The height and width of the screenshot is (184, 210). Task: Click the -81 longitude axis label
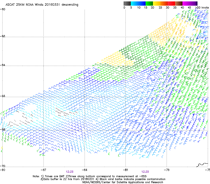click(x=125, y=170)
